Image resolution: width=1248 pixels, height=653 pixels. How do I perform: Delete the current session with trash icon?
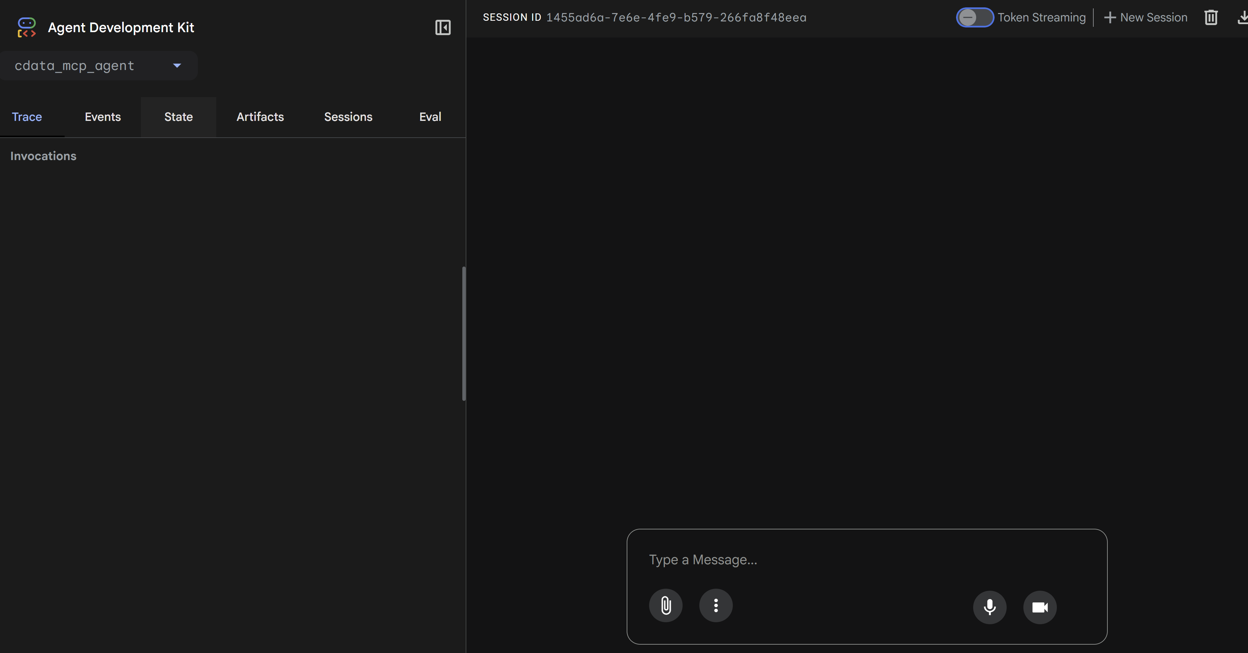click(1211, 17)
